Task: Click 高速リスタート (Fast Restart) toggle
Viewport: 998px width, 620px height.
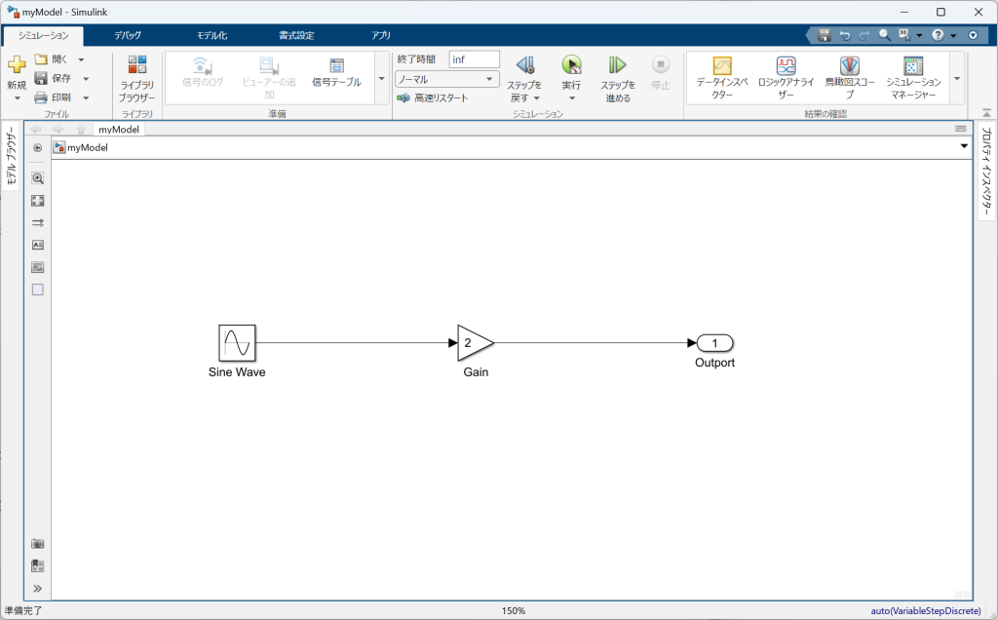Action: coord(433,98)
